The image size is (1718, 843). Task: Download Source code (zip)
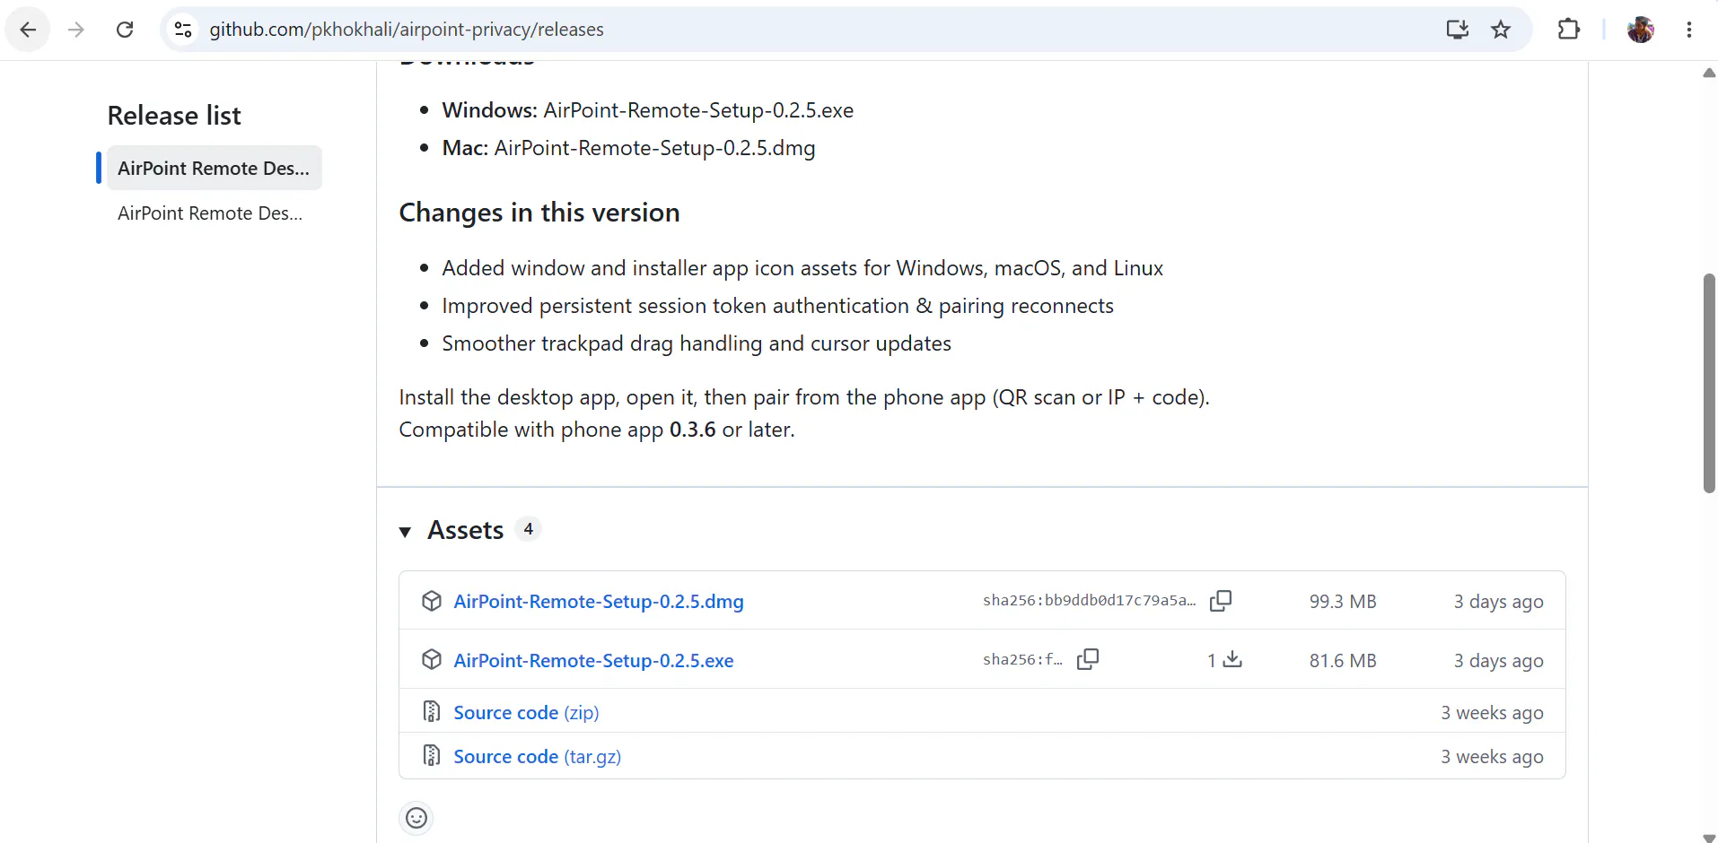[526, 713]
